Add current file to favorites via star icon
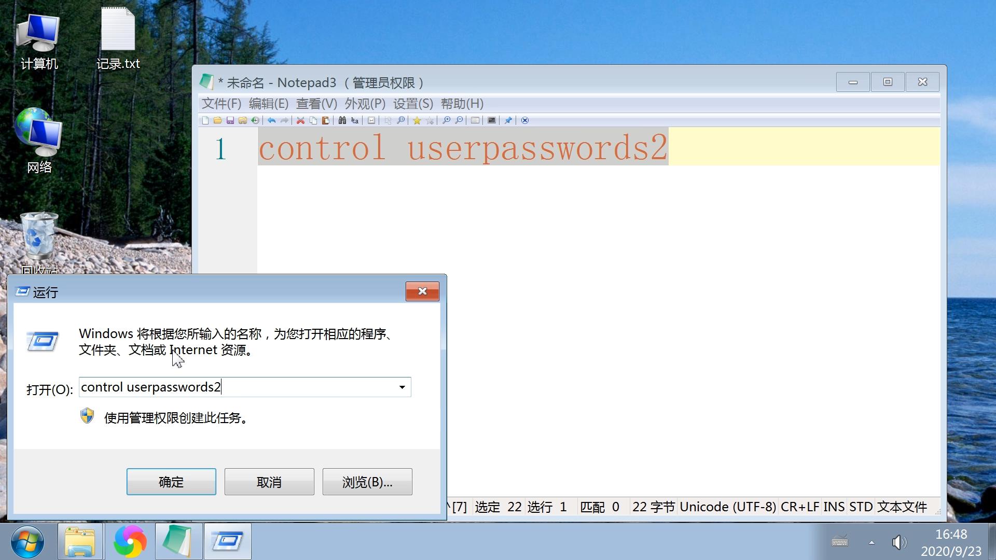This screenshot has width=996, height=560. [417, 120]
